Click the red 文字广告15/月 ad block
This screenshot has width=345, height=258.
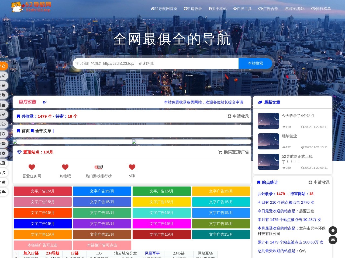point(43,191)
